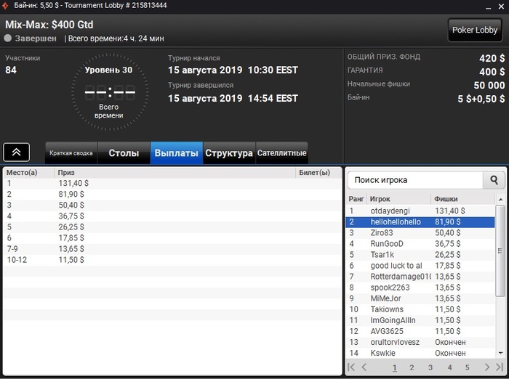This screenshot has height=379, width=509.
Task: Click Билет(ы) column header
Action: pyautogui.click(x=318, y=173)
